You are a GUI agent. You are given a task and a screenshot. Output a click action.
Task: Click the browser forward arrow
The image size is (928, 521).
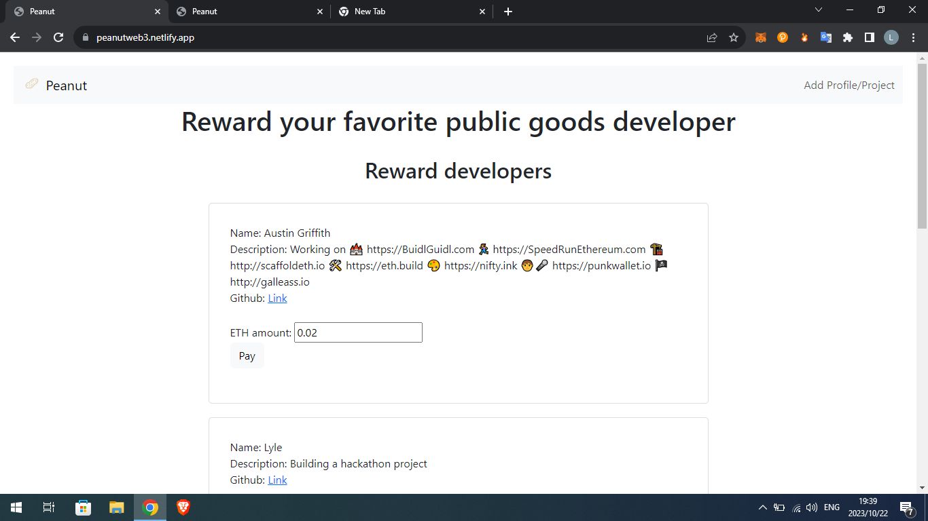pos(37,37)
